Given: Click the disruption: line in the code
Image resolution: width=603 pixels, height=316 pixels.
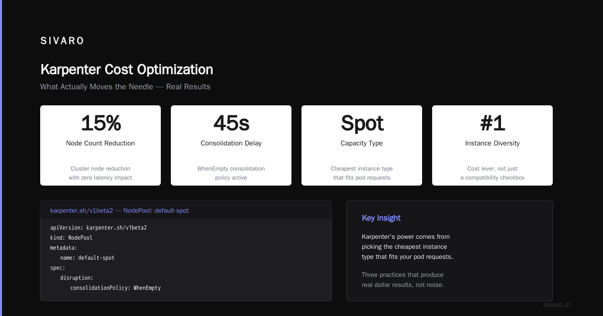Looking at the screenshot, I should point(77,278).
